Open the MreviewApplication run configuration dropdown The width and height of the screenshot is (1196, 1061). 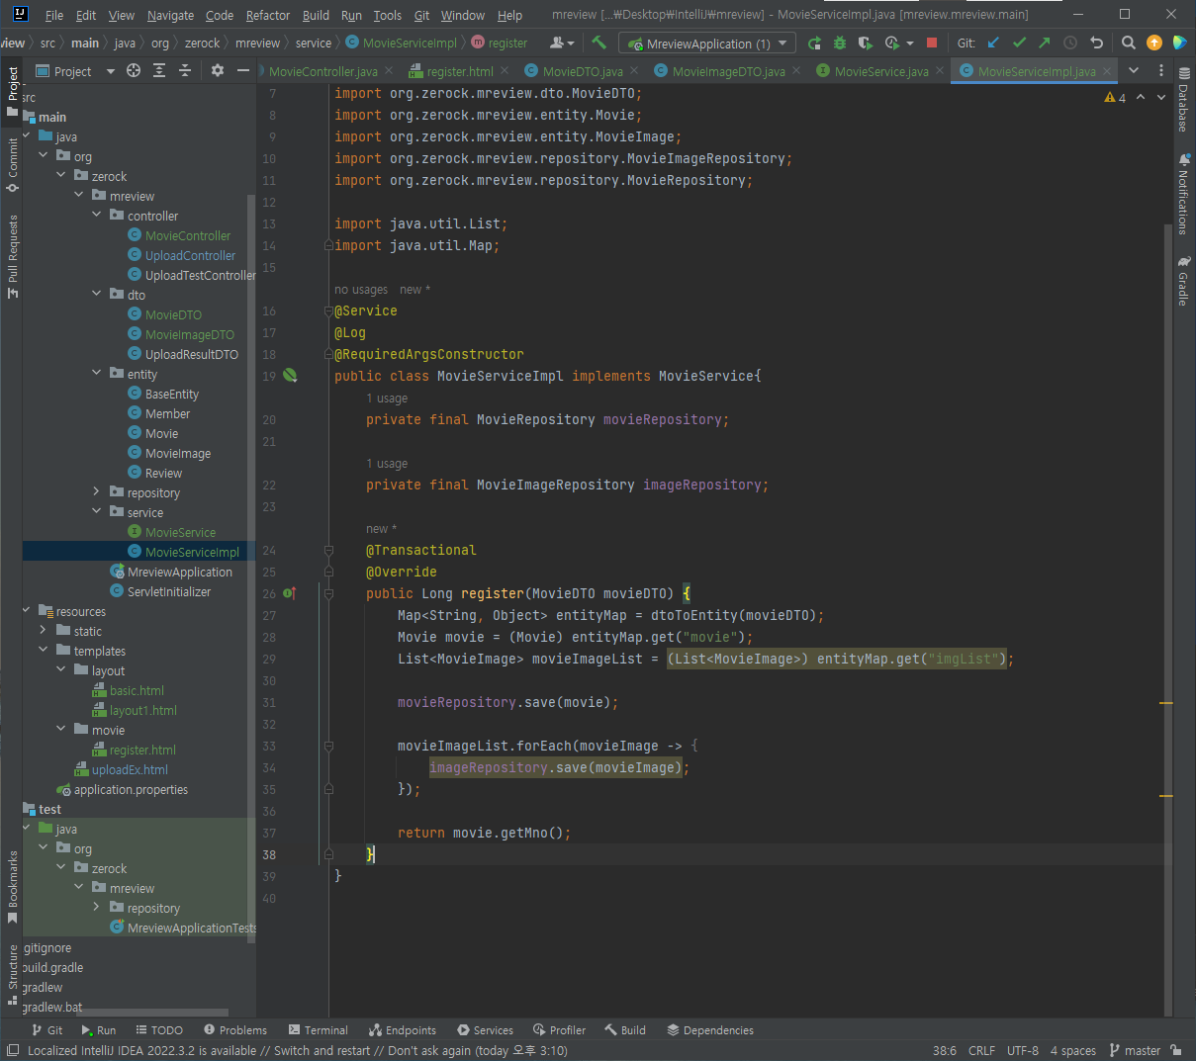[x=707, y=44]
